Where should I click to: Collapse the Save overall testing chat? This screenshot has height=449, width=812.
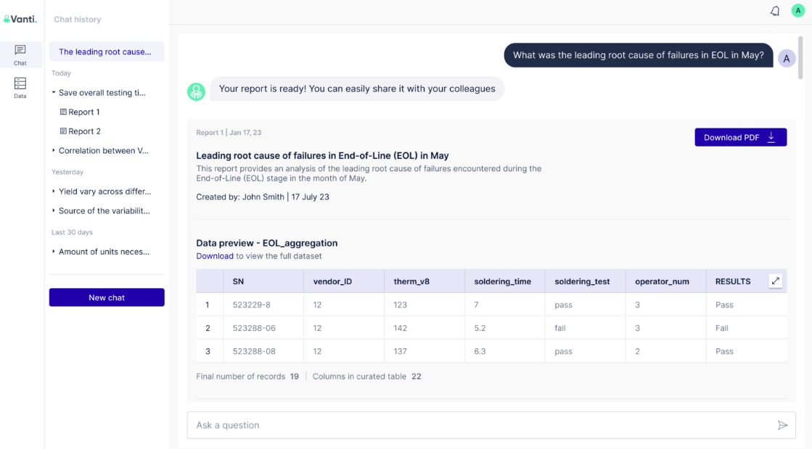pos(54,93)
